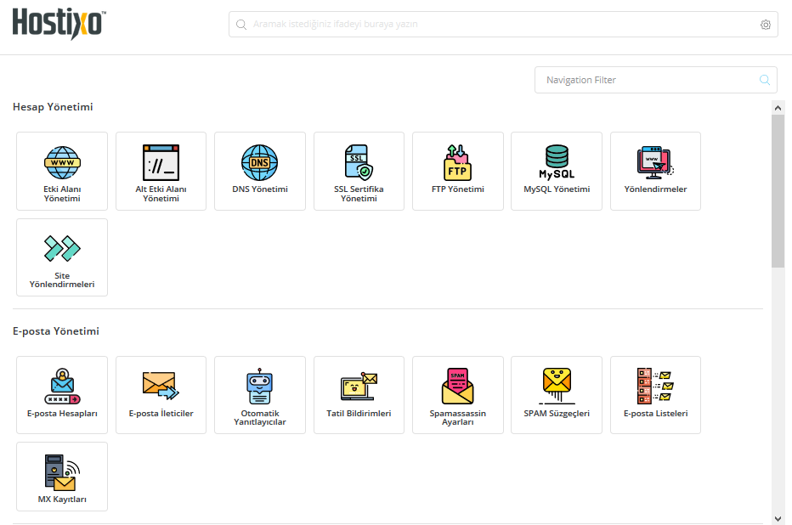Screen dimensions: 792x525
Task: Open FTP Yönetimi folder icon
Action: (457, 161)
